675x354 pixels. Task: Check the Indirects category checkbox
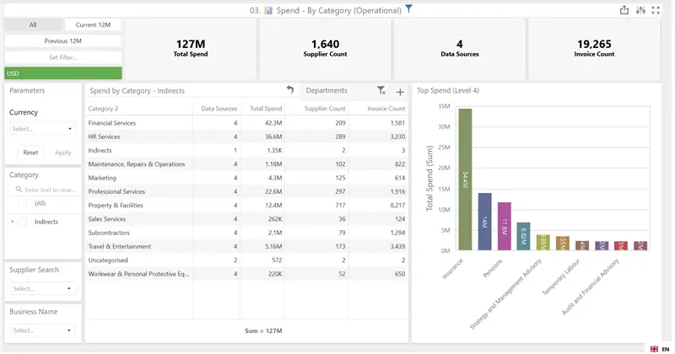[23, 222]
